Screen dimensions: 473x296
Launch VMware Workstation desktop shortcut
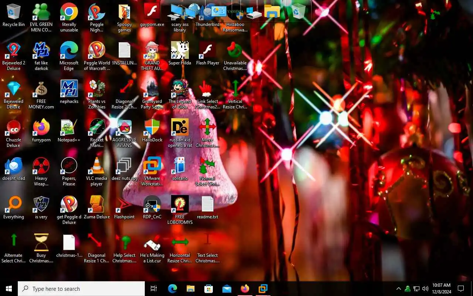(x=152, y=172)
